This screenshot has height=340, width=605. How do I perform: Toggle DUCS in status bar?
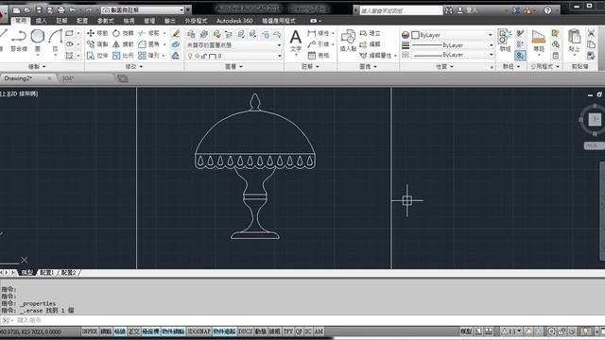pos(245,331)
